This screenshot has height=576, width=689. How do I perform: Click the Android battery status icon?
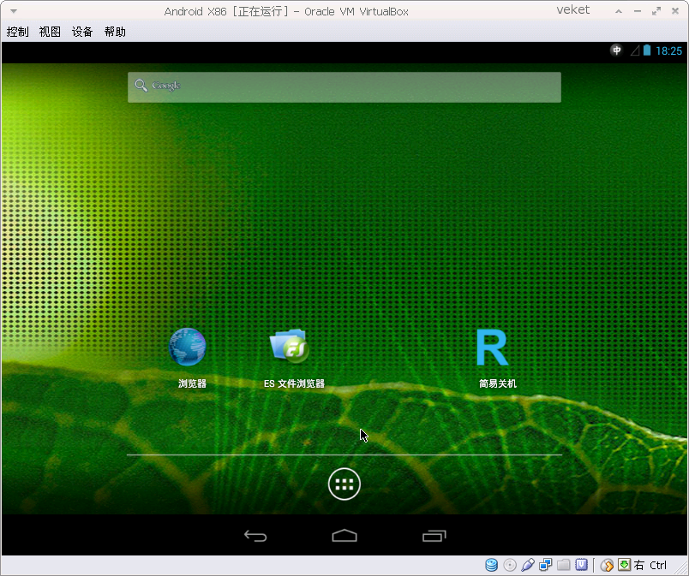point(647,50)
